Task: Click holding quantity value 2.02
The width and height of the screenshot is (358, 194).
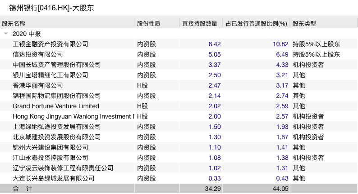Action: 214,106
